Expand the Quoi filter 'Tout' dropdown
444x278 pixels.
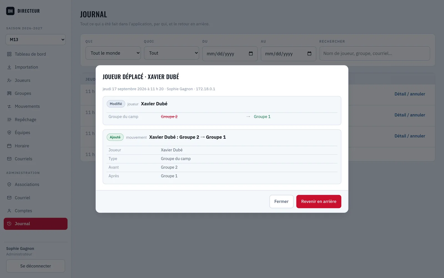point(171,53)
